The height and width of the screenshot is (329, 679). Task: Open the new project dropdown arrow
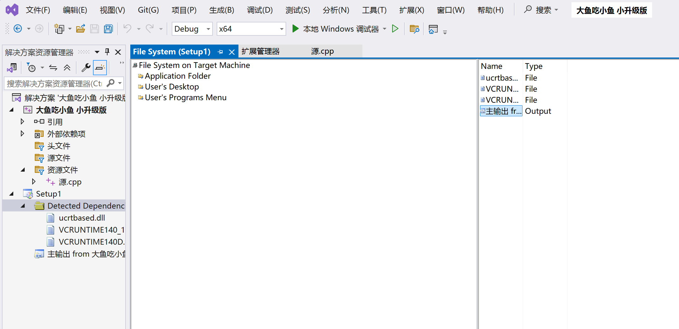tap(70, 29)
